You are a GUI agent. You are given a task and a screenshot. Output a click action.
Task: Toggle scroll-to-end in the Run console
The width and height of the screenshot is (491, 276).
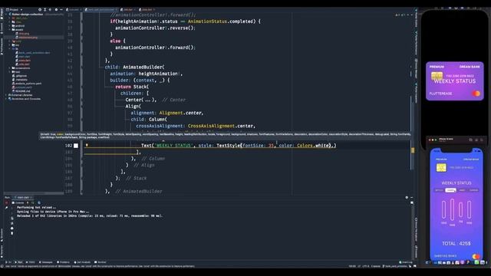click(x=12, y=223)
